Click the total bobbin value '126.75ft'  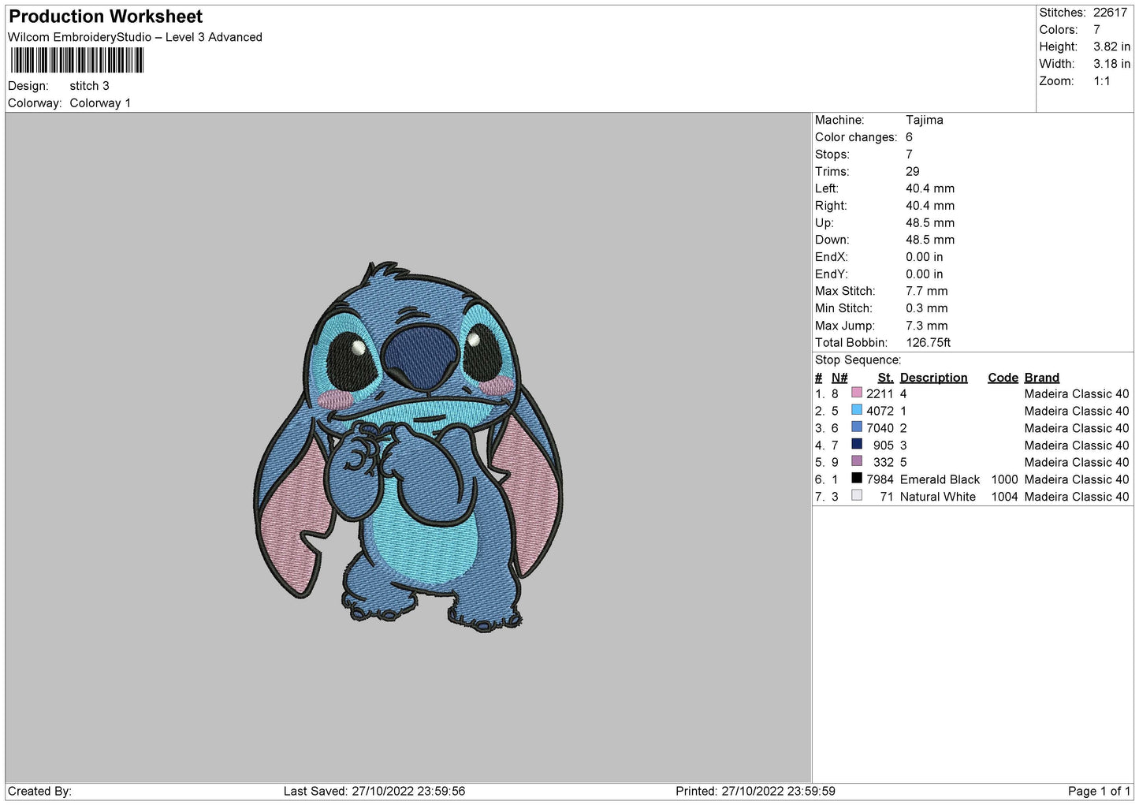coord(928,343)
